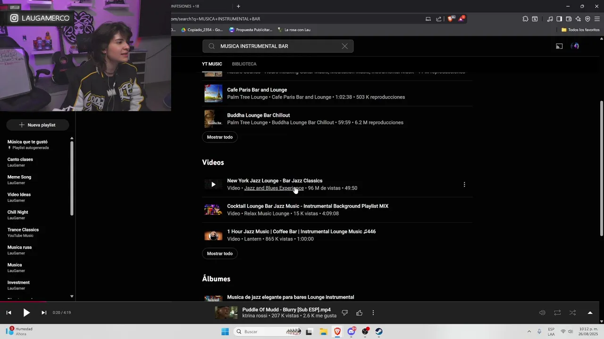The height and width of the screenshot is (339, 604).
Task: Open the browser hamburger main menu
Action: pos(597,19)
